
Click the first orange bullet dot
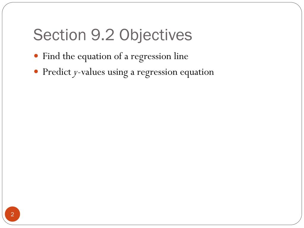36,56
